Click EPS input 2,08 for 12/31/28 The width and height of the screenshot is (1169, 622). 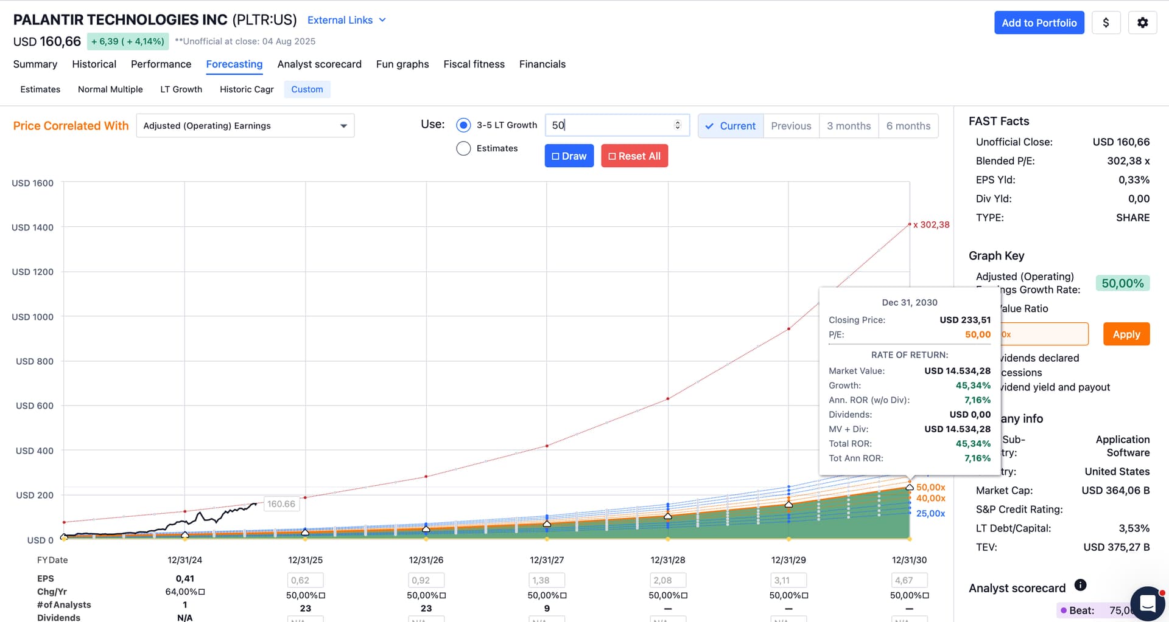[x=668, y=580]
